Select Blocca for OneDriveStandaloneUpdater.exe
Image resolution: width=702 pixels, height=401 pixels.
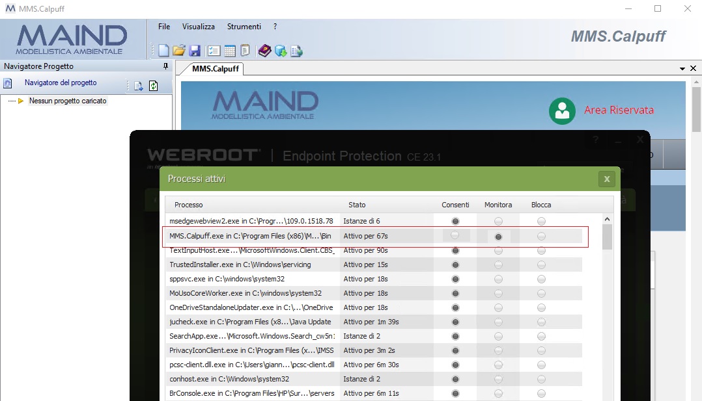tap(541, 307)
